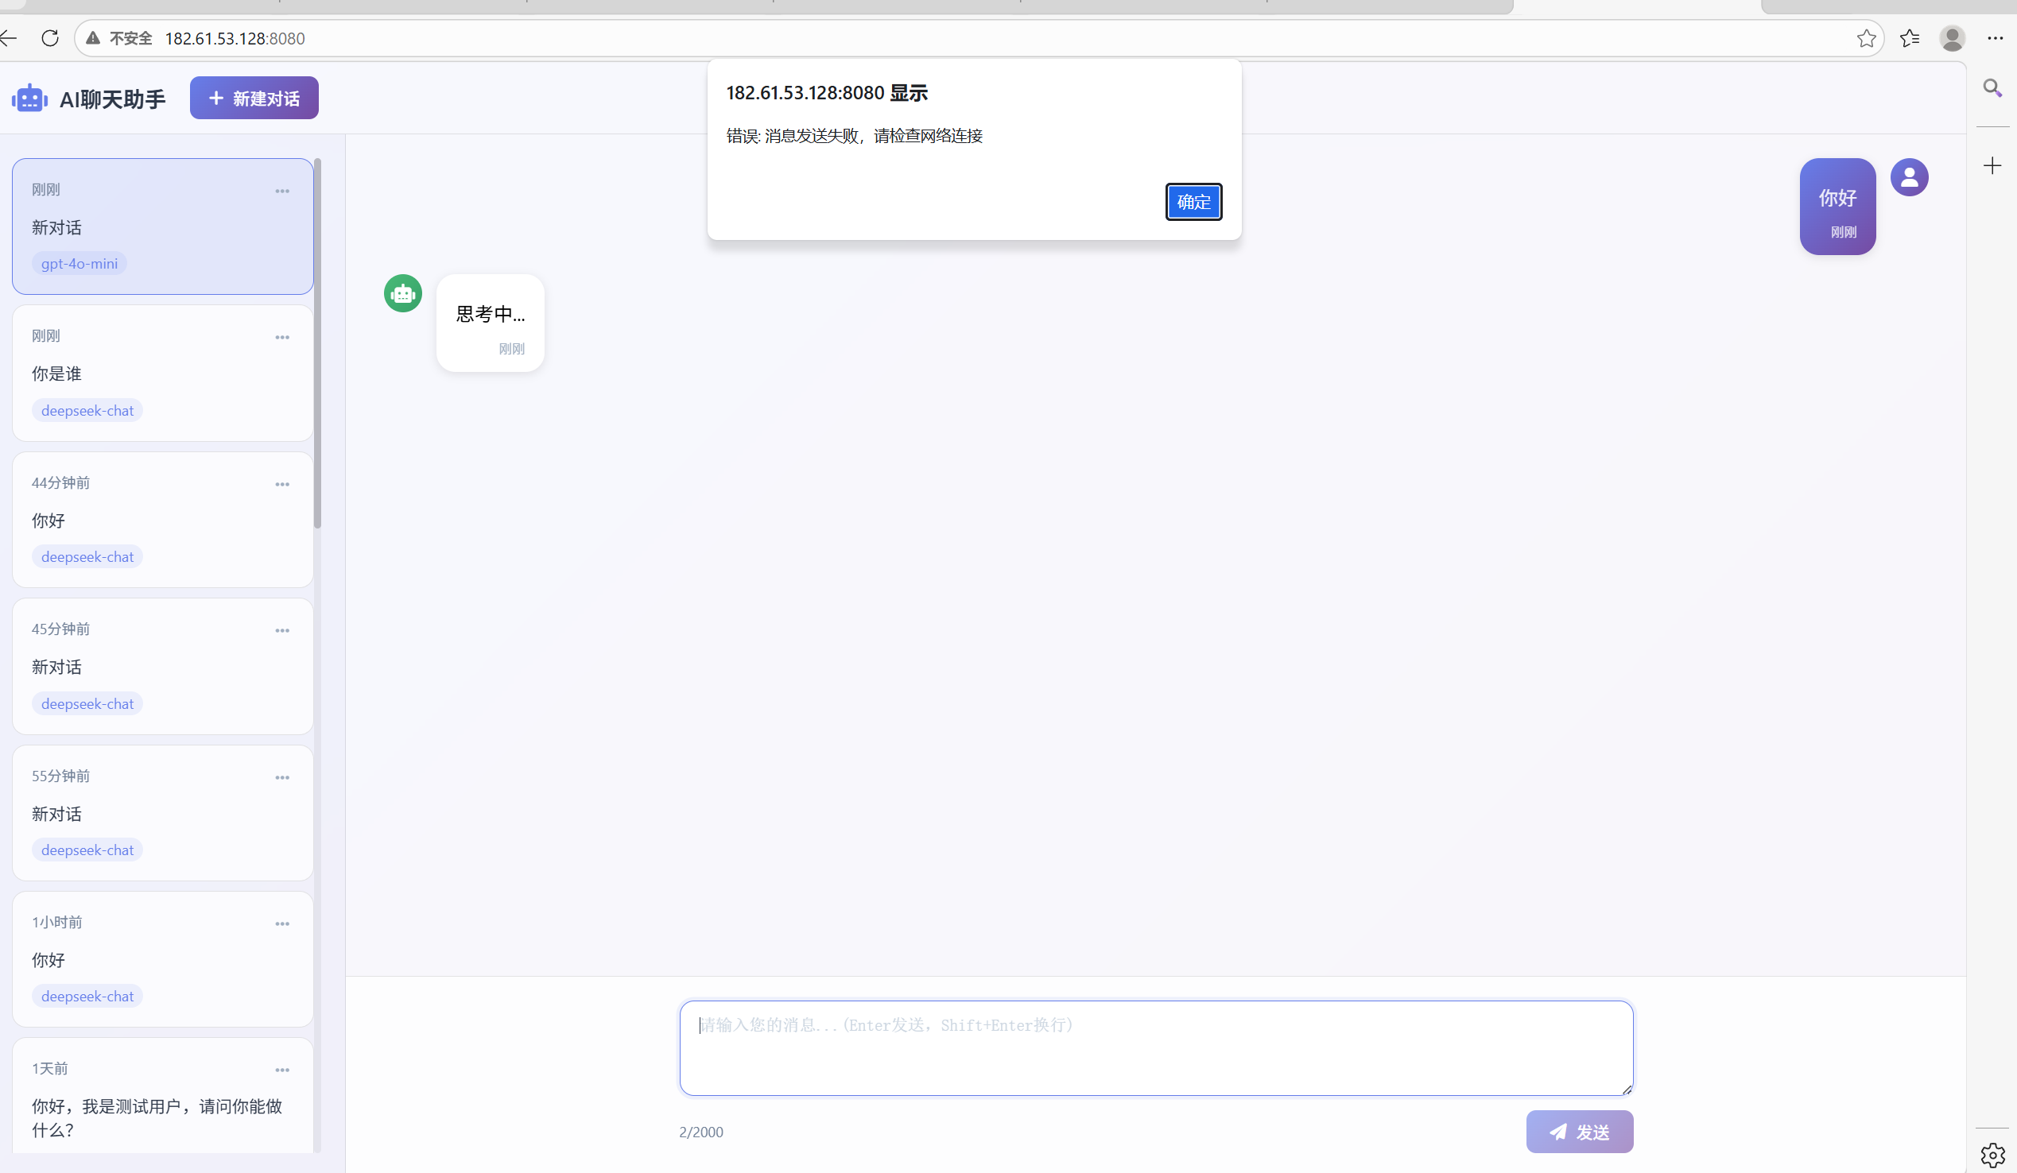This screenshot has height=1173, width=2017.
Task: Focus the message input text area
Action: pyautogui.click(x=1155, y=1047)
